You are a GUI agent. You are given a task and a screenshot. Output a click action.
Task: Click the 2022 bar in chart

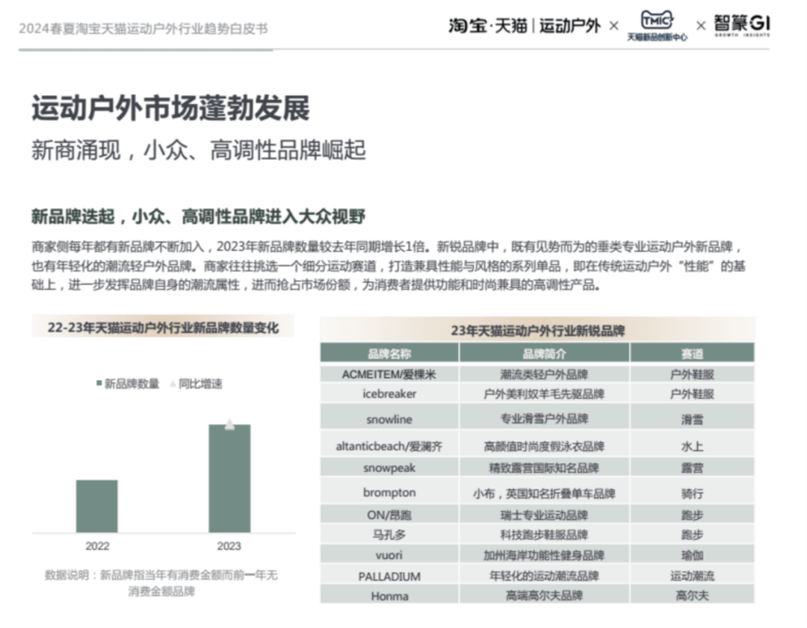point(97,506)
